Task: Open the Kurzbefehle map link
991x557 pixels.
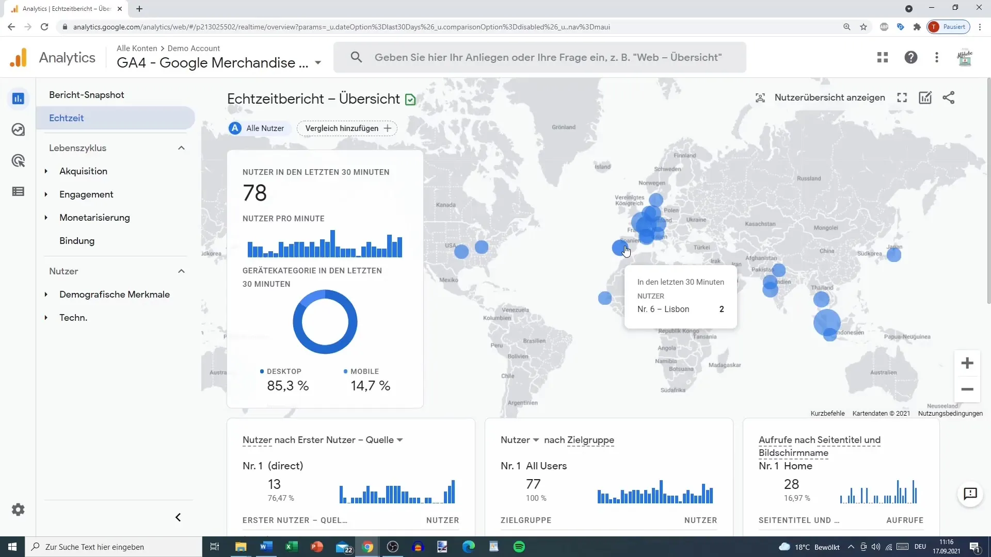Action: click(827, 414)
